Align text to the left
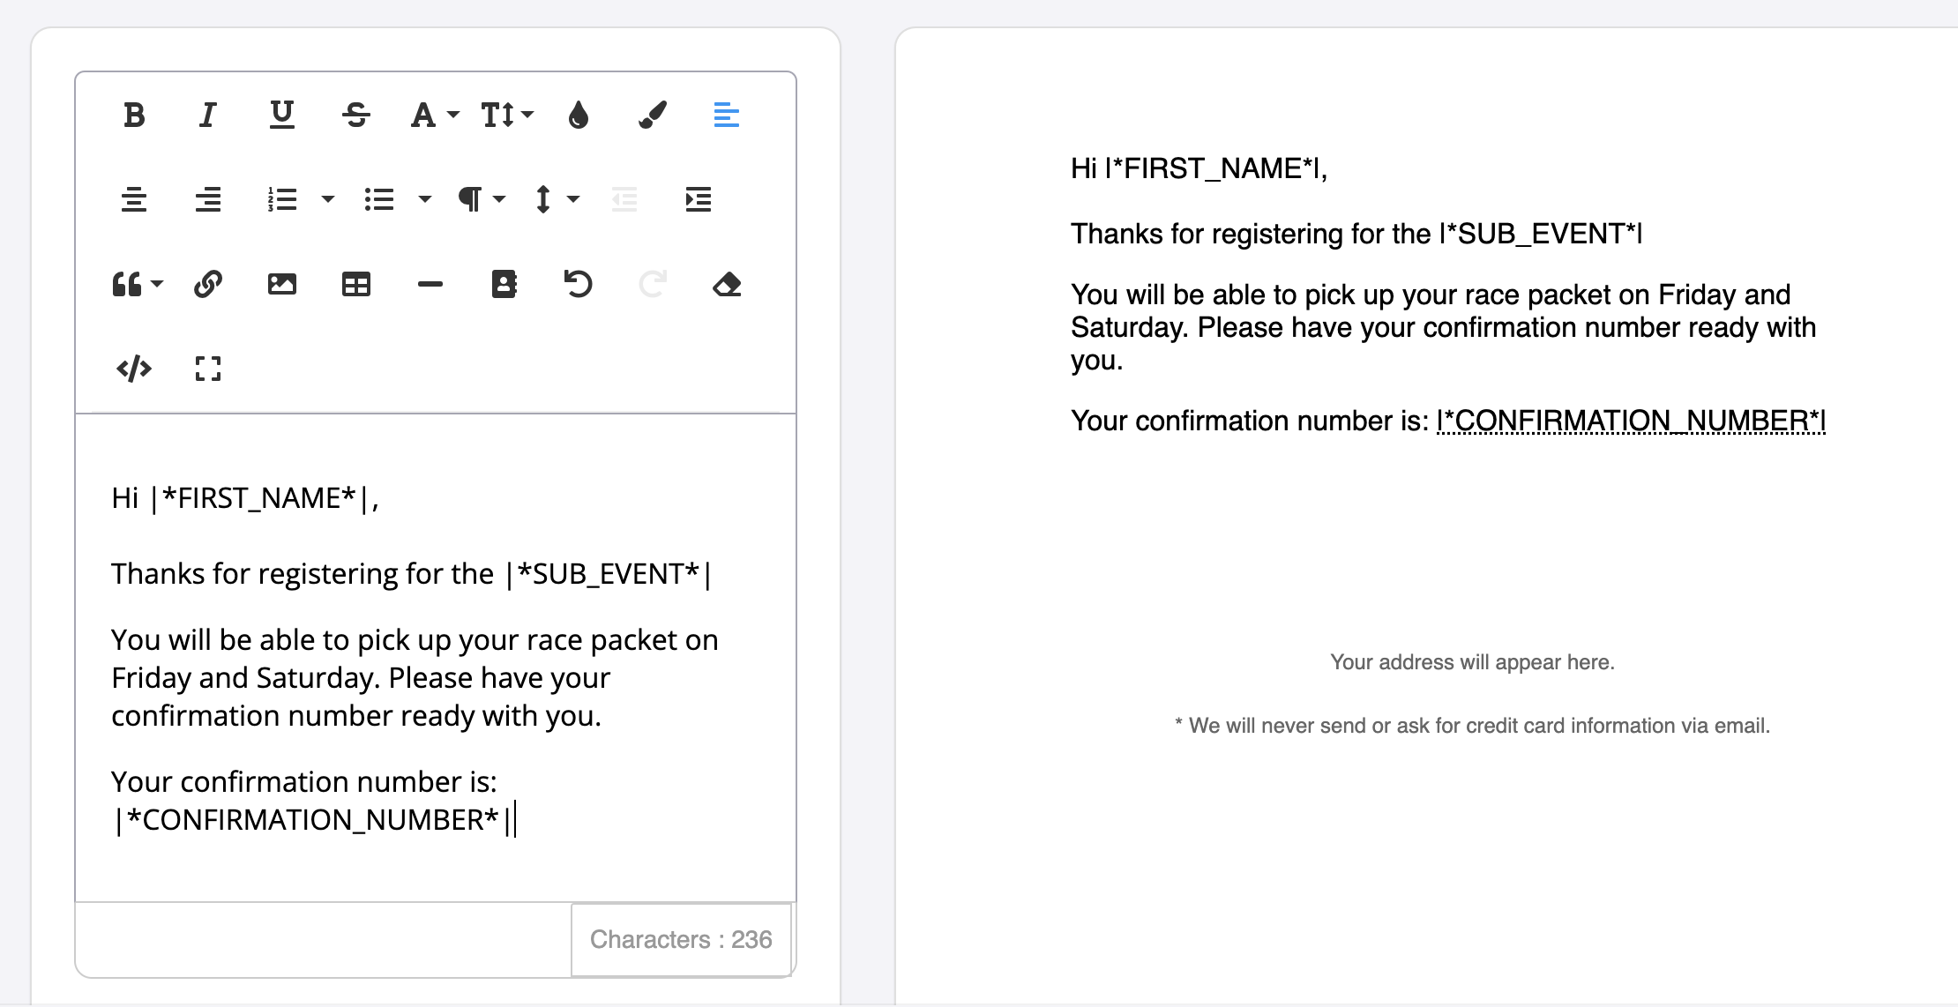 [727, 115]
